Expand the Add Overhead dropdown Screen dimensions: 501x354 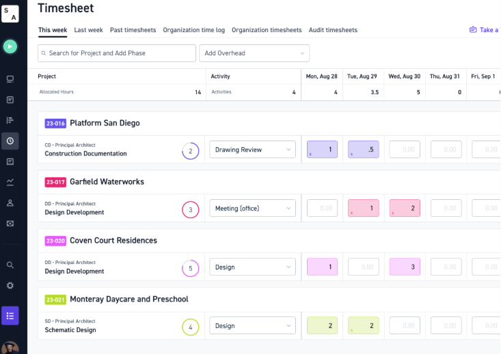point(254,53)
